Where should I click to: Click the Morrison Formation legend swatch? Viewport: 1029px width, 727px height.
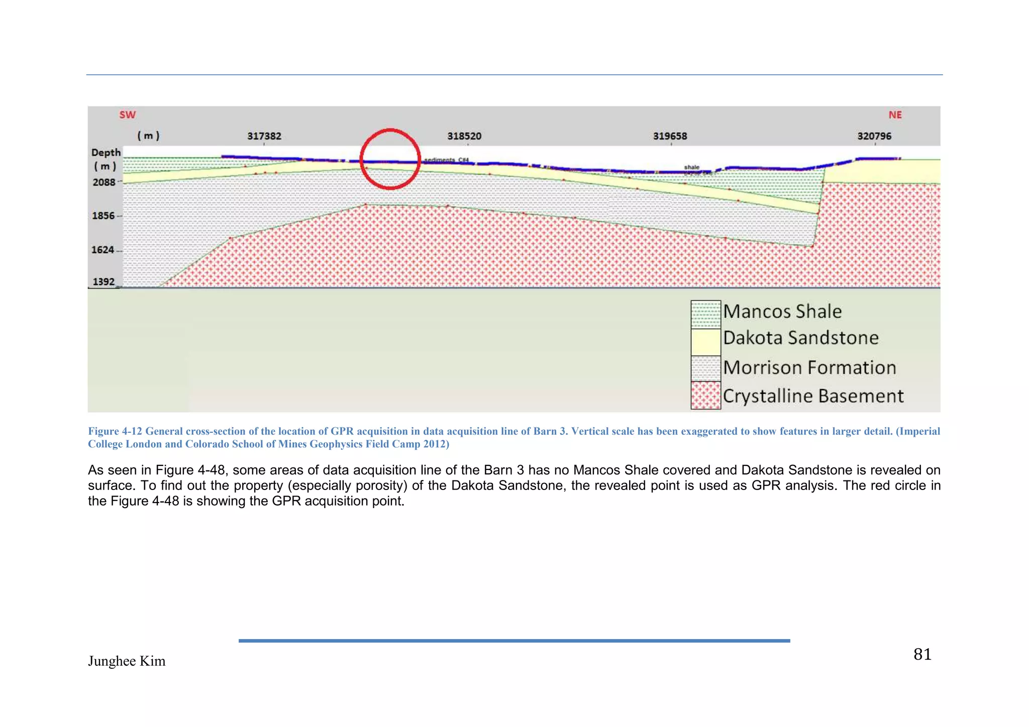(705, 369)
